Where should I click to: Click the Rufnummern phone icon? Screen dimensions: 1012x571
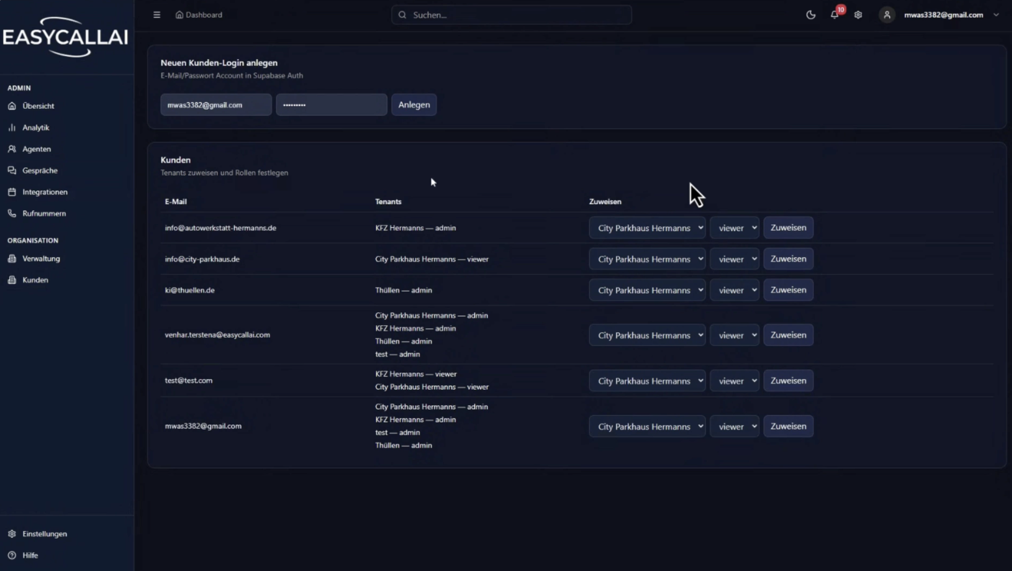(x=12, y=213)
